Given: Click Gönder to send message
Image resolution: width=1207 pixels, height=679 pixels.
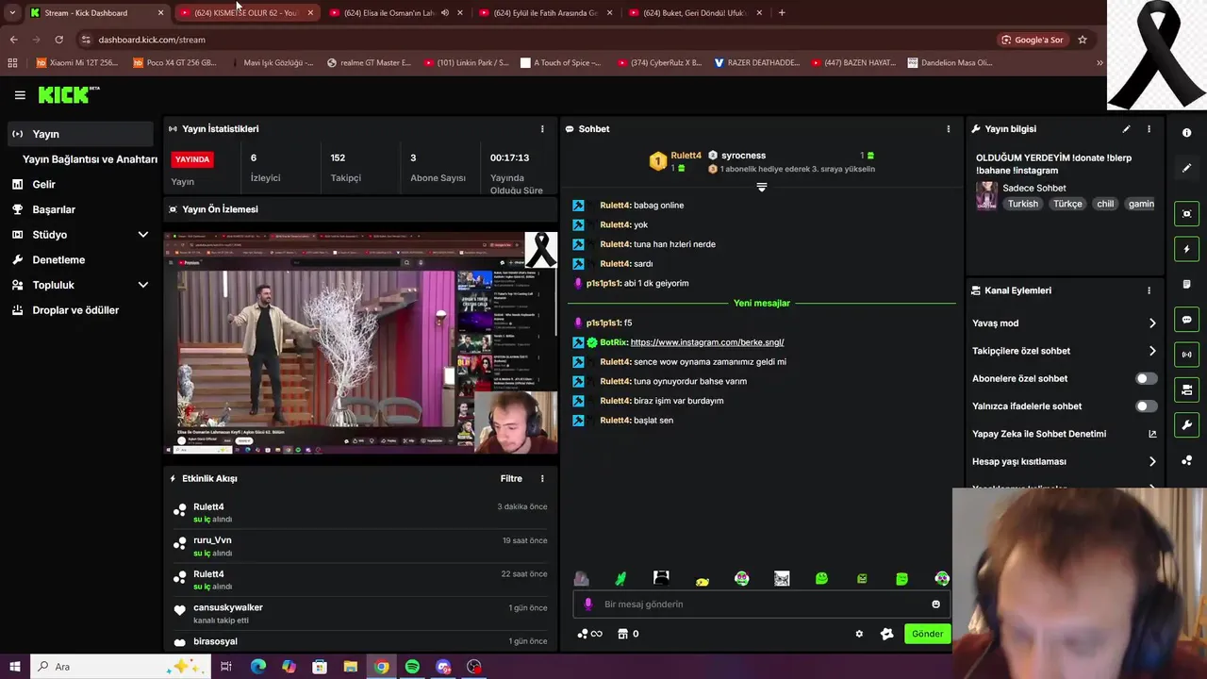Looking at the screenshot, I should [927, 634].
